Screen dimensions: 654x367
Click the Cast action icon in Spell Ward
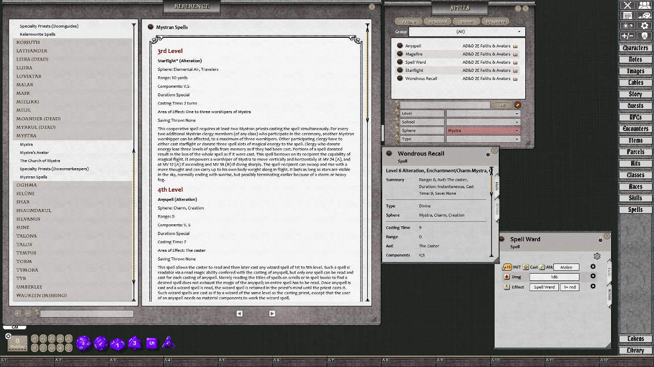pyautogui.click(x=526, y=267)
